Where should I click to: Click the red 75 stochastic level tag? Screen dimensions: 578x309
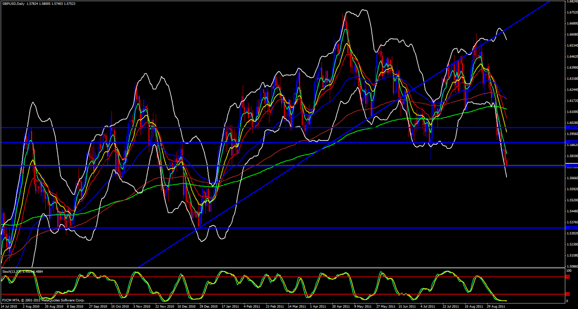click(568, 277)
